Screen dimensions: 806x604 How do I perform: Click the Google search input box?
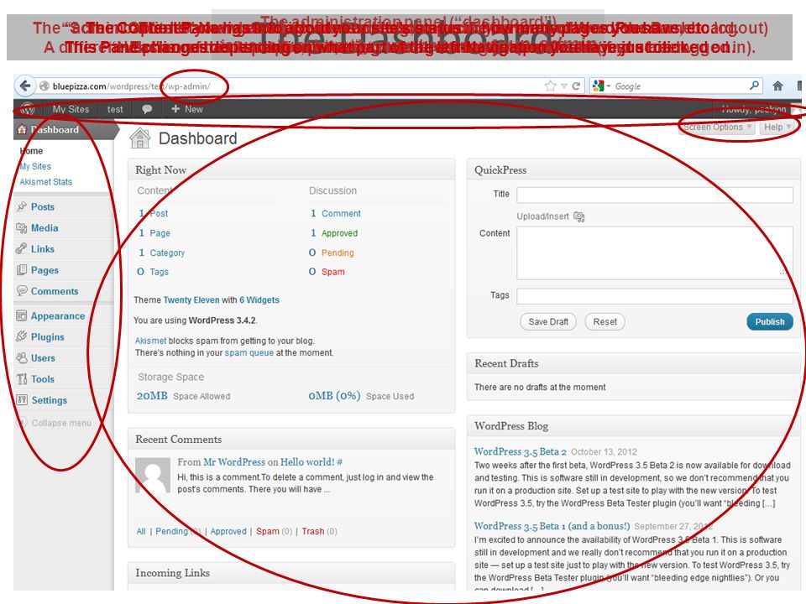point(678,86)
